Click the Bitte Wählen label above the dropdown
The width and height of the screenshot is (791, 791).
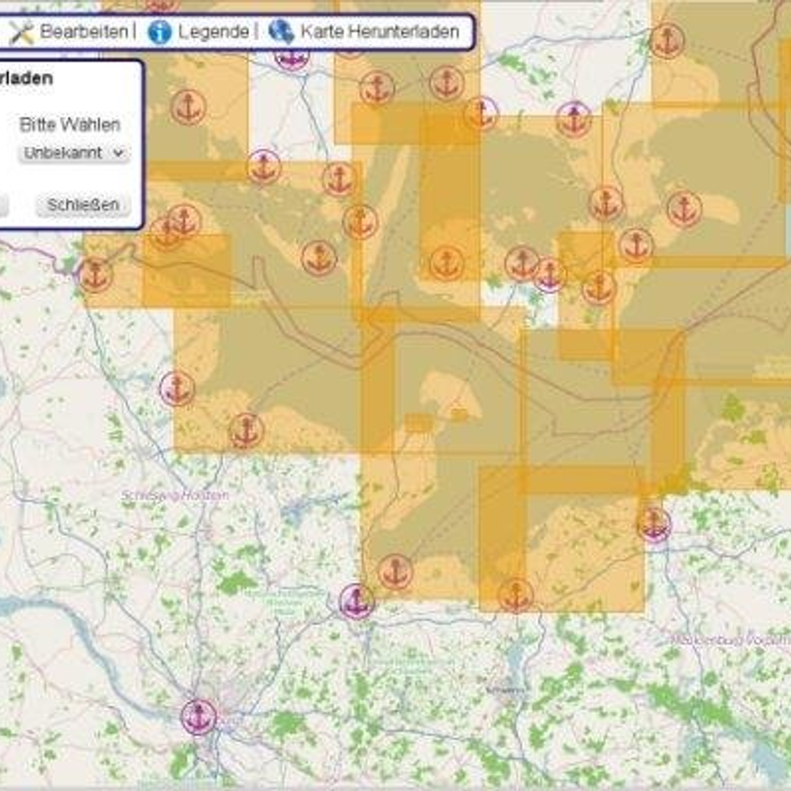coord(70,125)
